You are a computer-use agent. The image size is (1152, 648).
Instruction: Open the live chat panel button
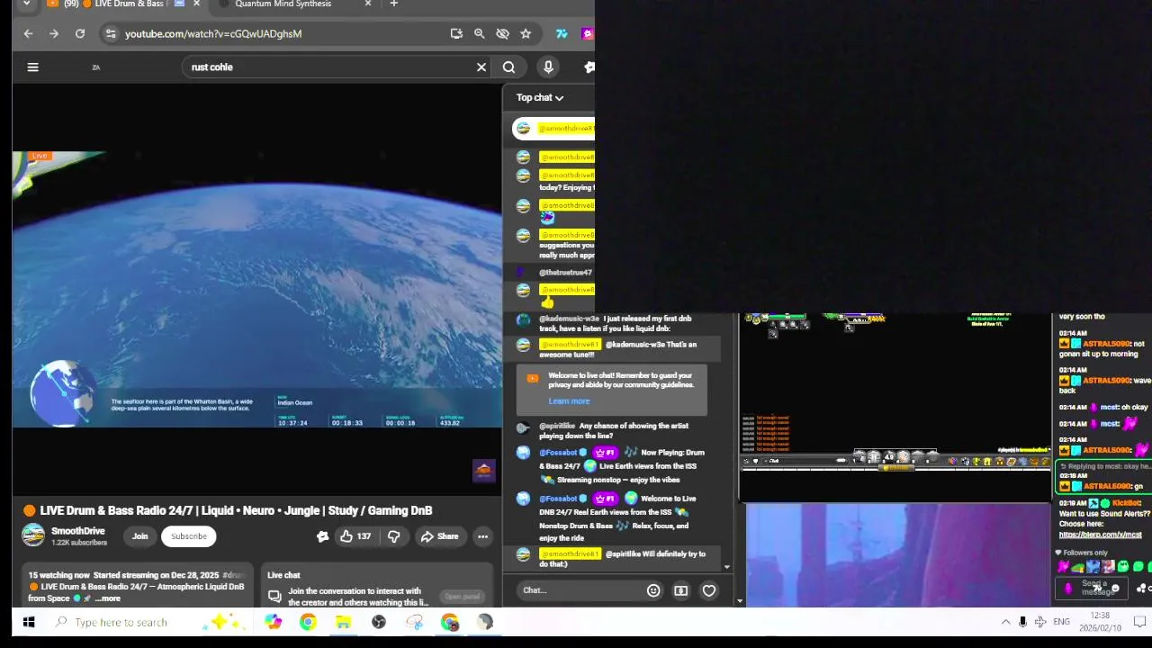pos(462,597)
